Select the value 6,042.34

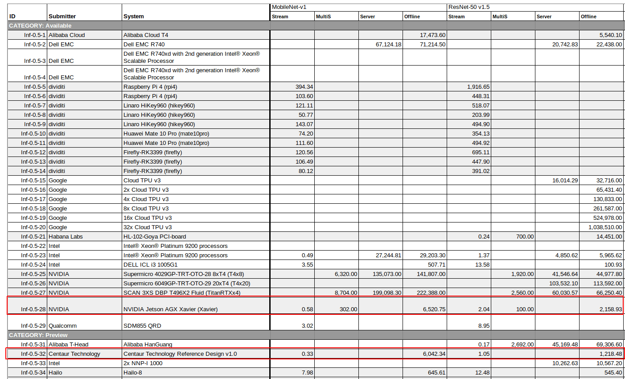click(x=434, y=354)
